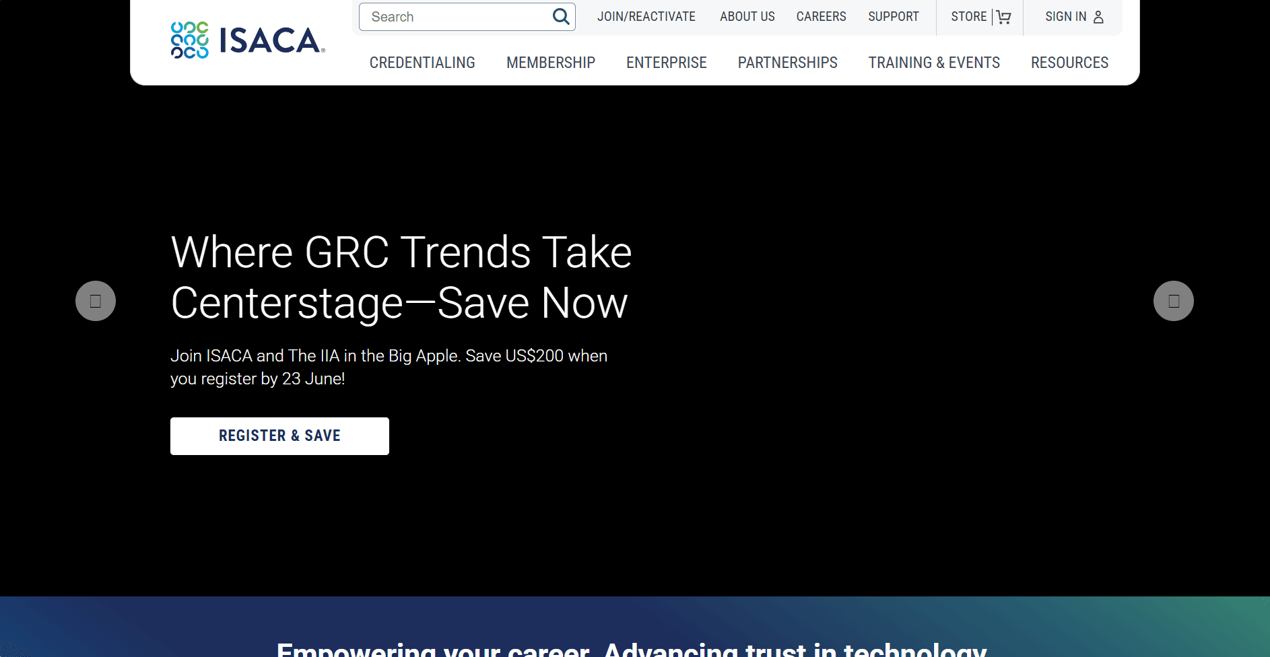Image resolution: width=1270 pixels, height=657 pixels.
Task: Go to the ISACA logo homepage
Action: click(x=248, y=40)
